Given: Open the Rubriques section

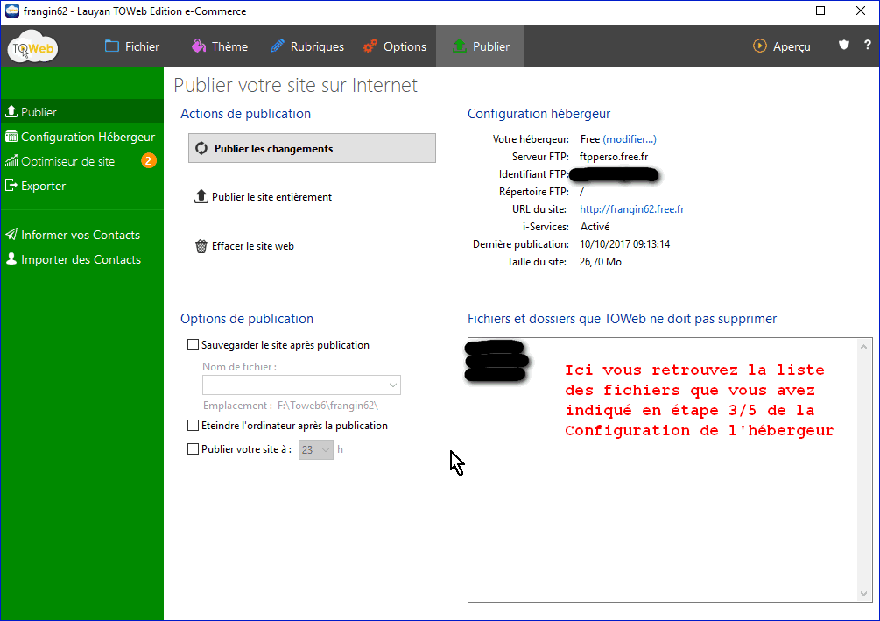Looking at the screenshot, I should coord(306,46).
